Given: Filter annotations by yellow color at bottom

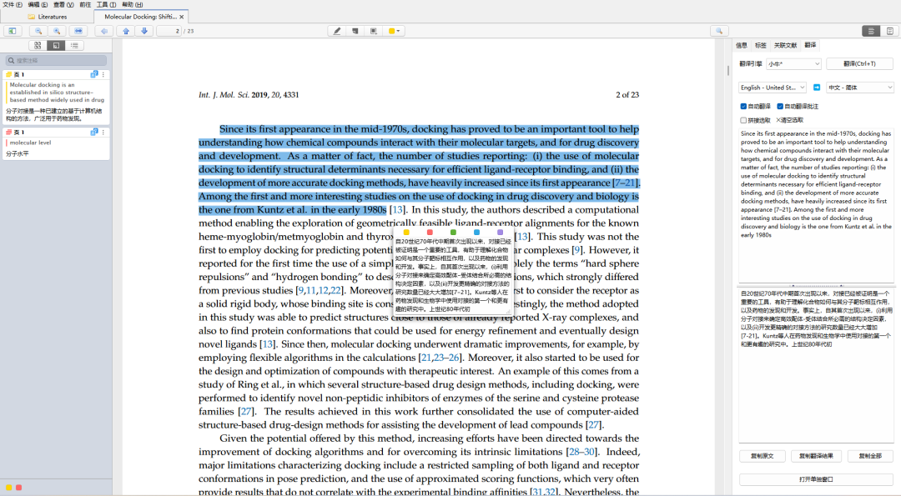Looking at the screenshot, I should tap(8, 488).
